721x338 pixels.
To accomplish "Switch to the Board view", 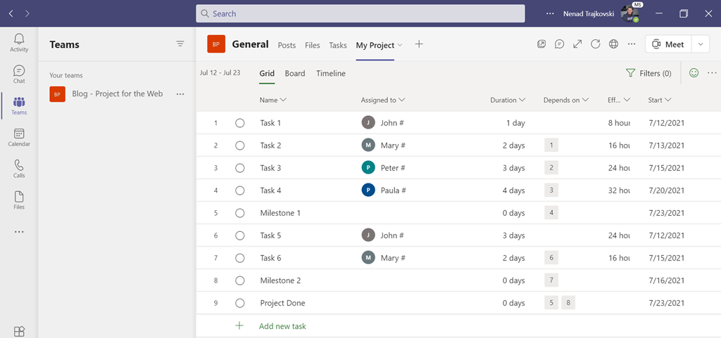I will tap(295, 73).
